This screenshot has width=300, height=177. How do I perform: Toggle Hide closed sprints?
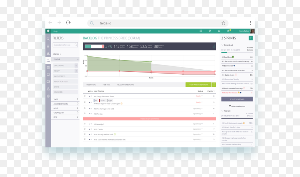pyautogui.click(x=237, y=107)
